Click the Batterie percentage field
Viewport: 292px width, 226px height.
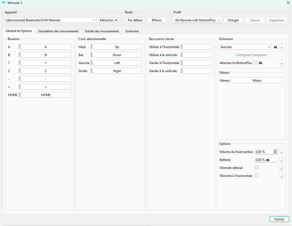pyautogui.click(x=266, y=160)
